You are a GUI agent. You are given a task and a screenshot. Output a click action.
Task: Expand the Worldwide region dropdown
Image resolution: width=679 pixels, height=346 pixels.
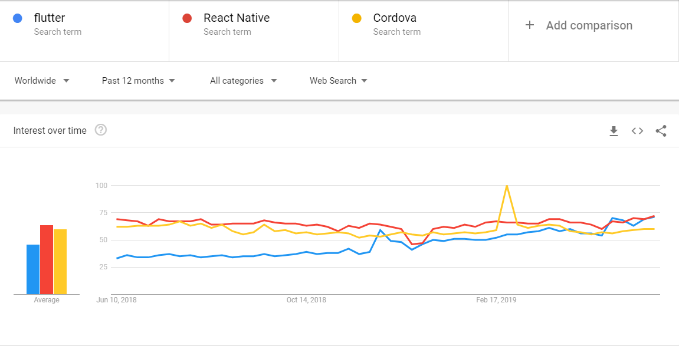click(42, 80)
